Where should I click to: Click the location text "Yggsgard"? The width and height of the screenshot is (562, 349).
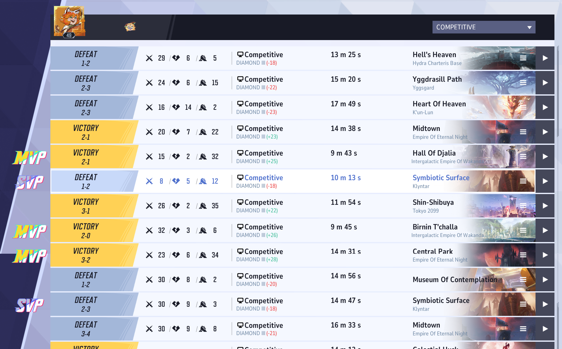point(423,88)
